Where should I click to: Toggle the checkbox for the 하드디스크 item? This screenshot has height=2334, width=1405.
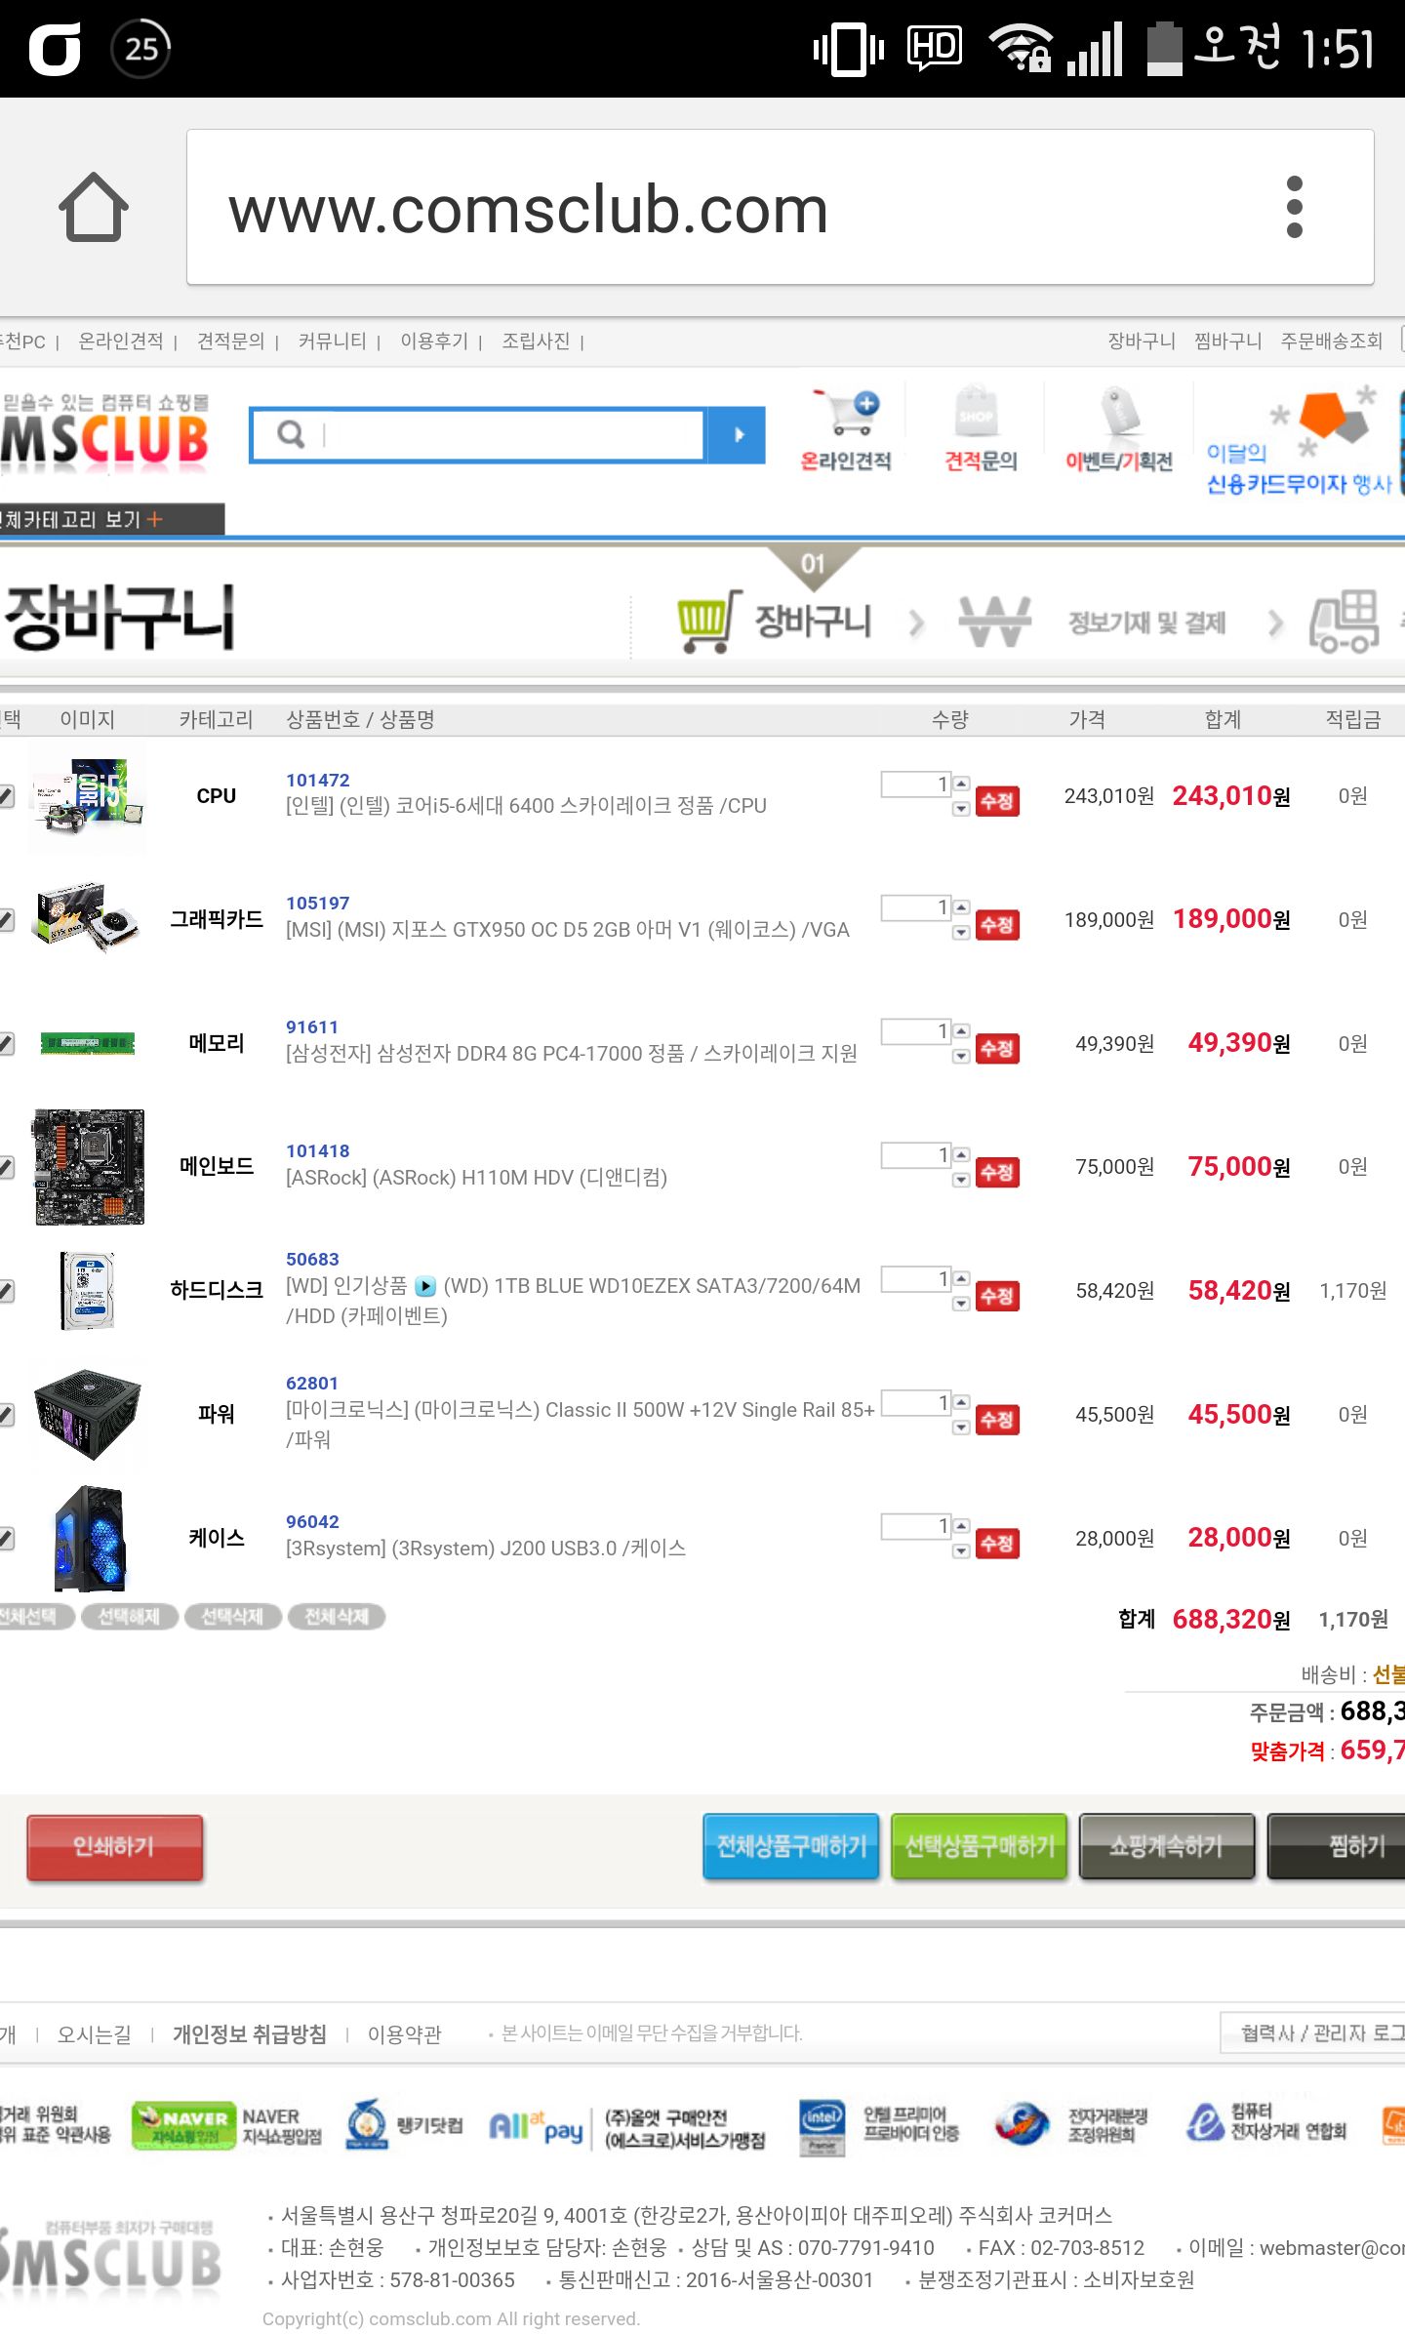coord(6,1291)
